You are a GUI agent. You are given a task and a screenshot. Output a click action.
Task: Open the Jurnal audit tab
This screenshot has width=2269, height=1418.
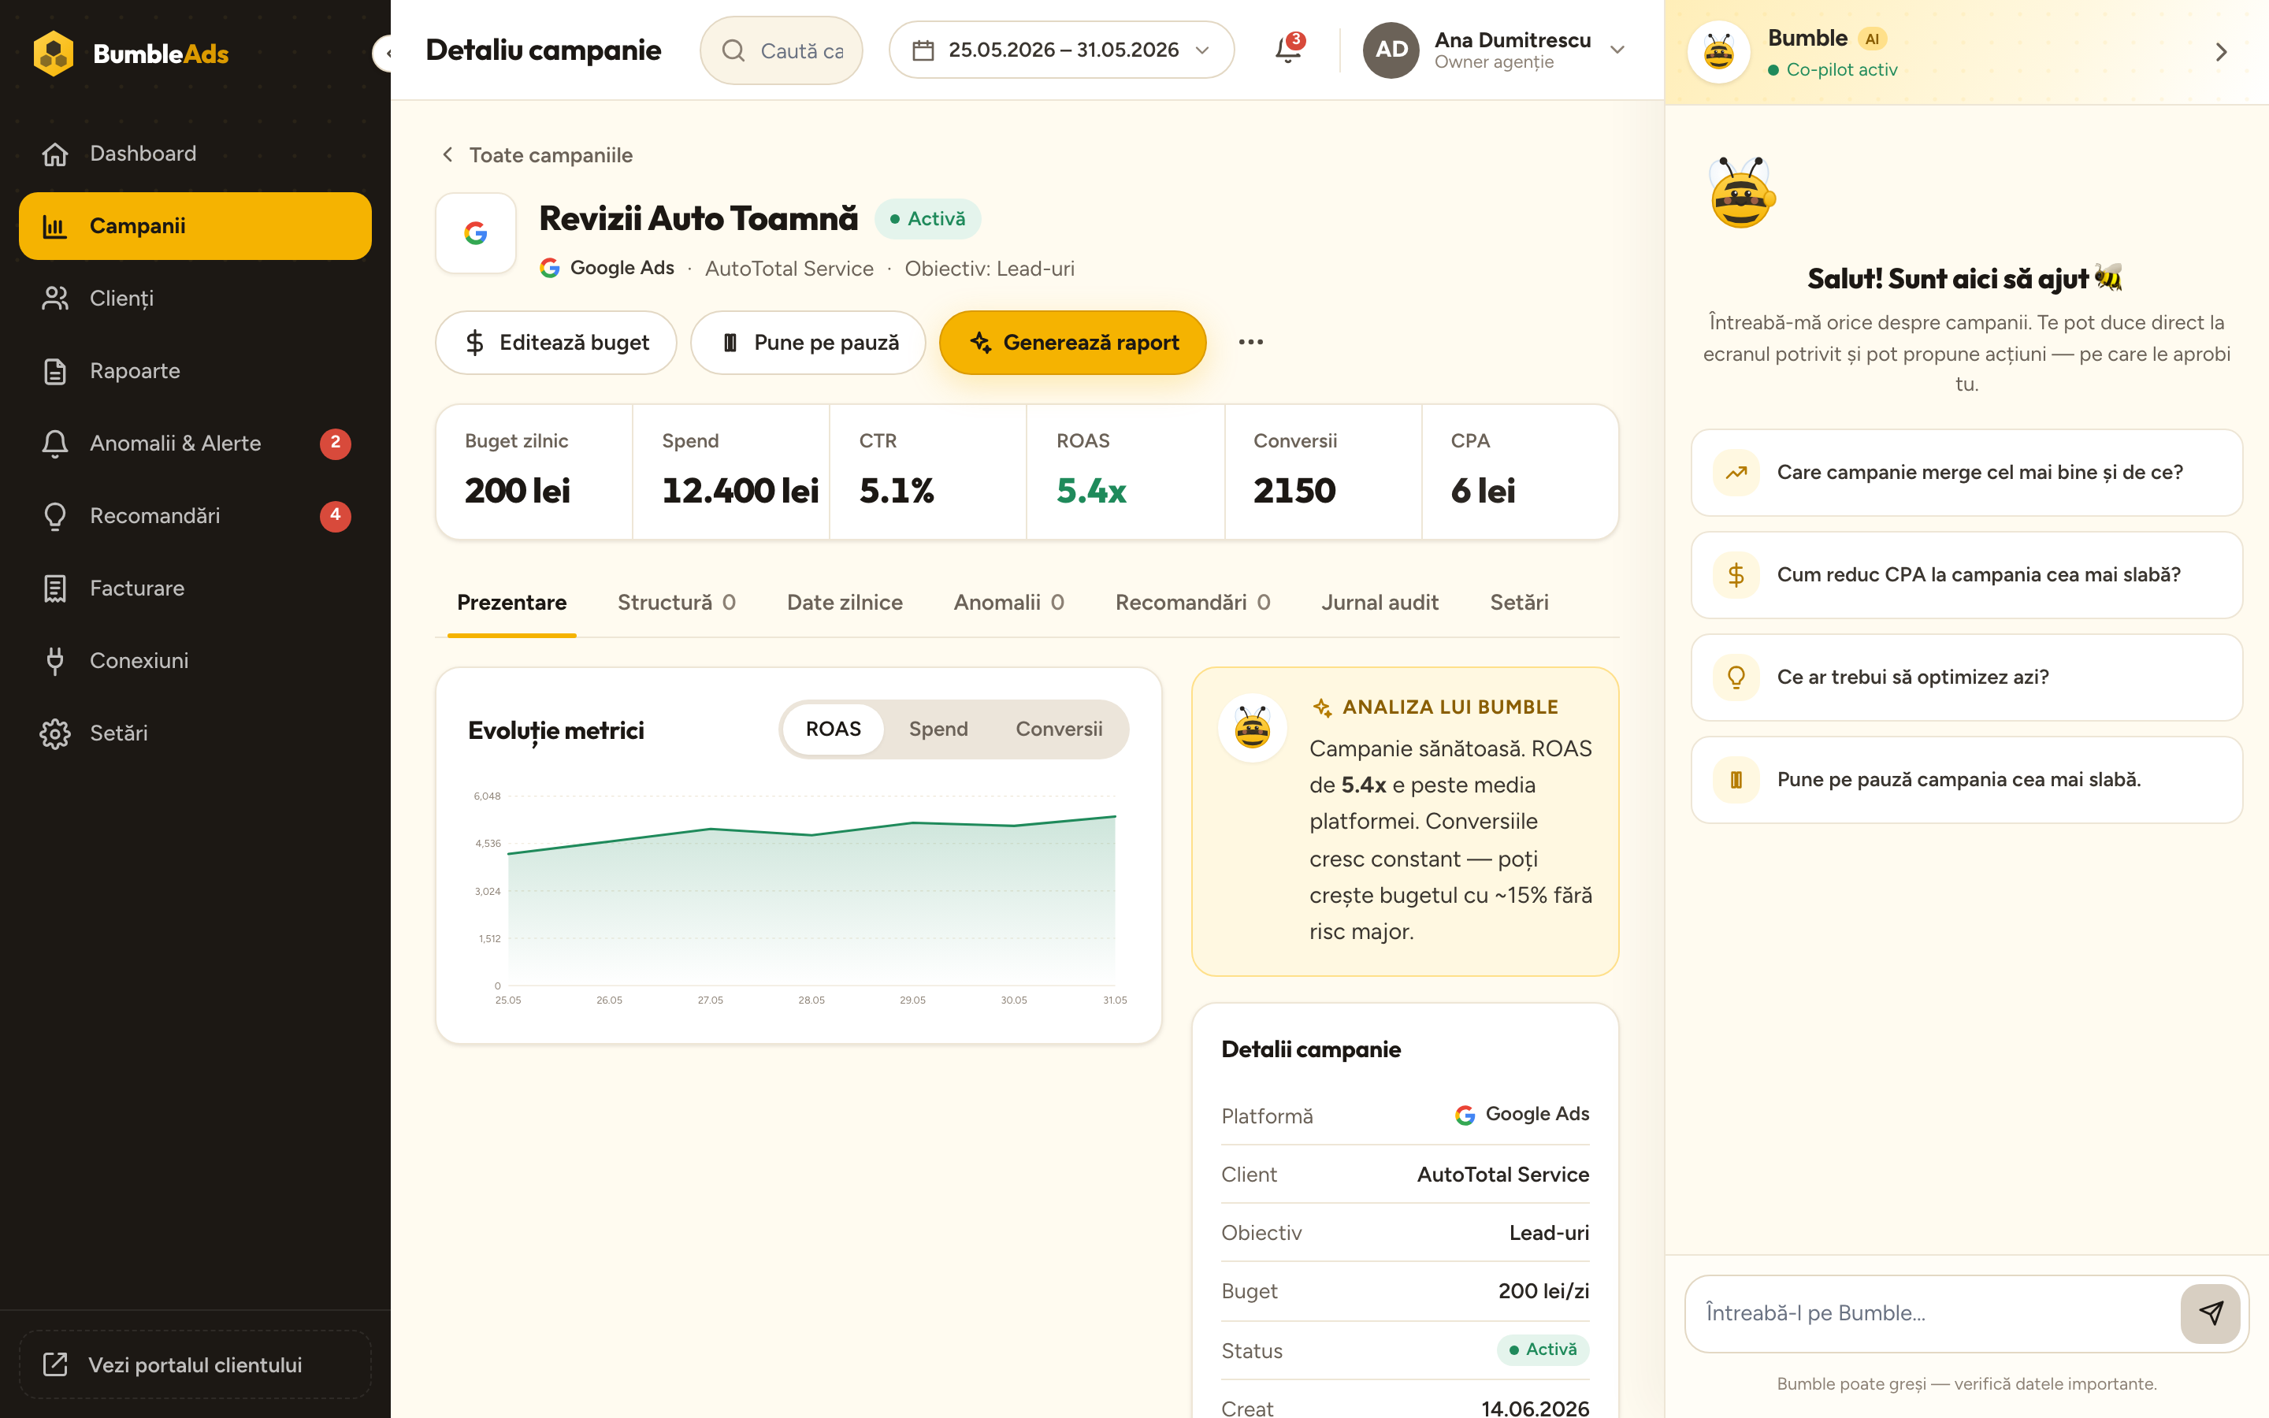point(1380,602)
